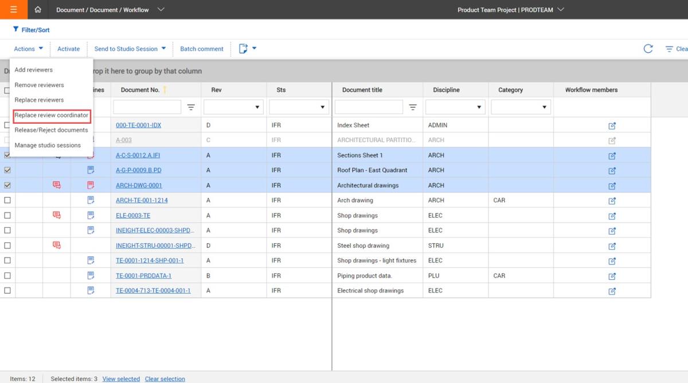The image size is (688, 383).
Task: Select checkbox for TE-0001-PRDDATA-1 row
Action: point(7,275)
